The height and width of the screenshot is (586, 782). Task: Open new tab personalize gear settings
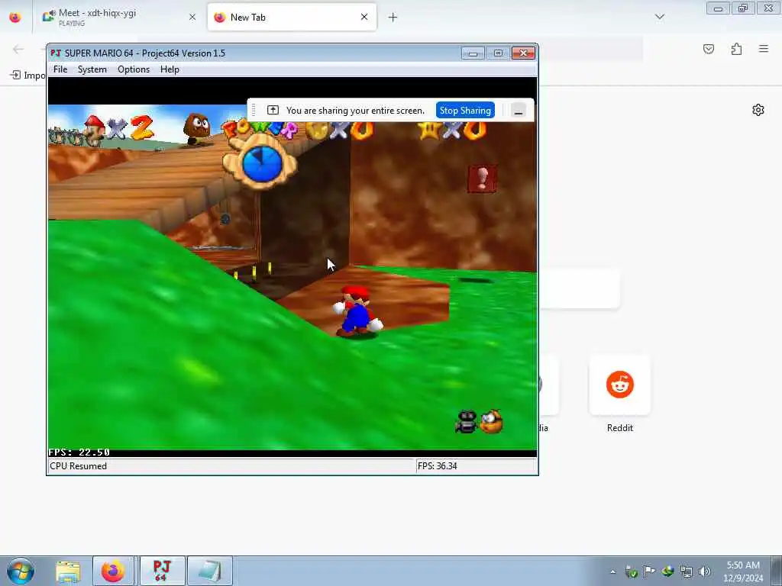(x=758, y=110)
